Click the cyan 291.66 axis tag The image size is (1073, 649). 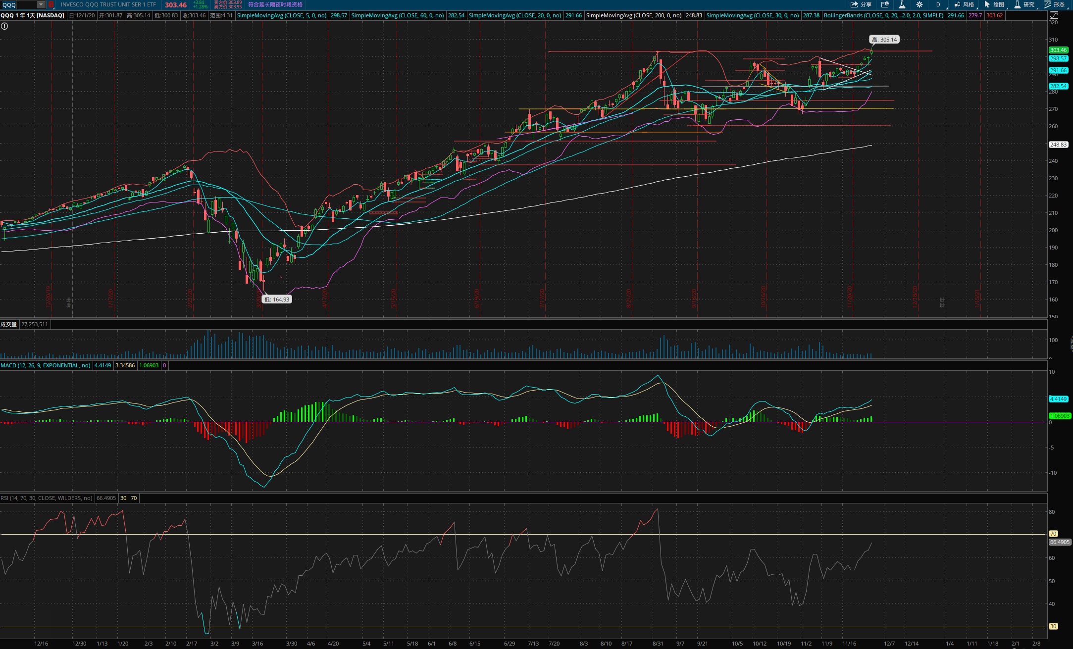(x=1058, y=70)
